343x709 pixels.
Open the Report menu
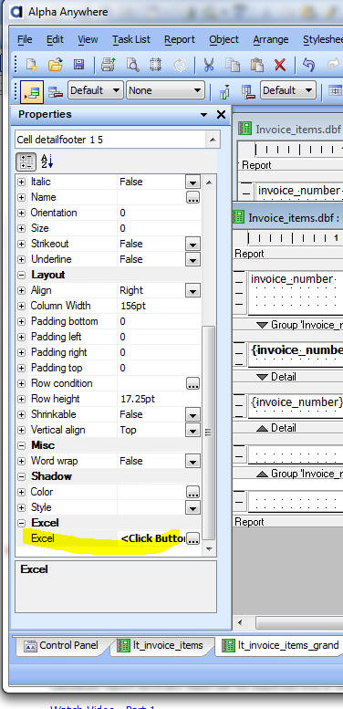[x=180, y=40]
